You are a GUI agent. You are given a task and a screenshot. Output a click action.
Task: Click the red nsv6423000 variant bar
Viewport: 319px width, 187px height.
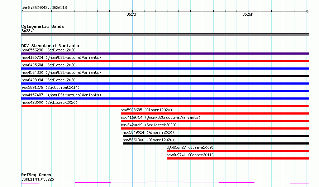pos(165,106)
